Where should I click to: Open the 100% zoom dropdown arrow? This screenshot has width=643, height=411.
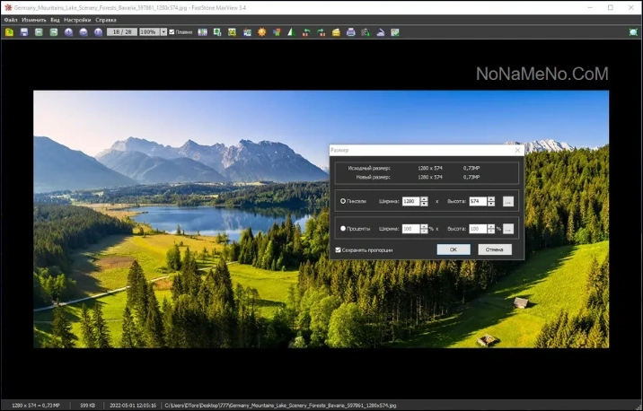[x=163, y=32]
